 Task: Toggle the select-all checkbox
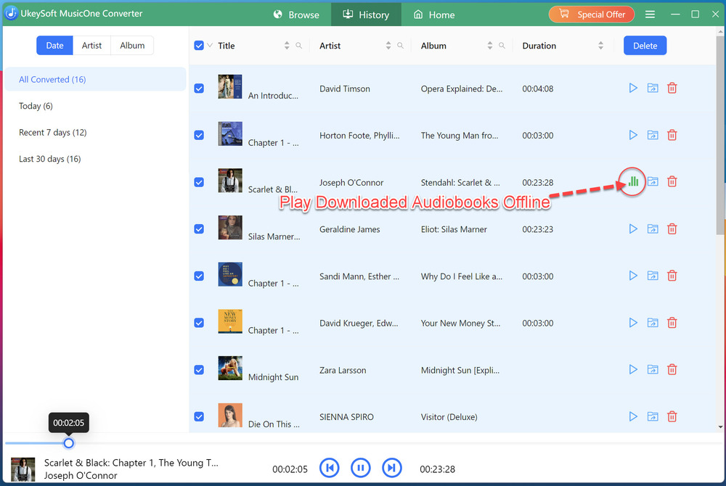(x=199, y=45)
